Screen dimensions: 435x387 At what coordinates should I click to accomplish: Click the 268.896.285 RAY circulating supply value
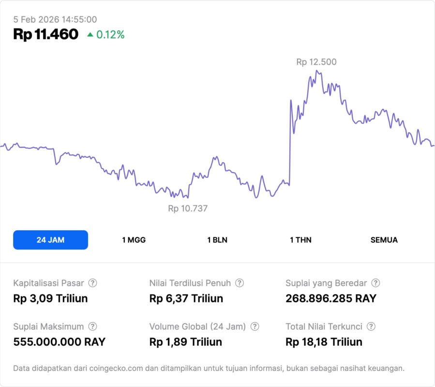point(330,298)
